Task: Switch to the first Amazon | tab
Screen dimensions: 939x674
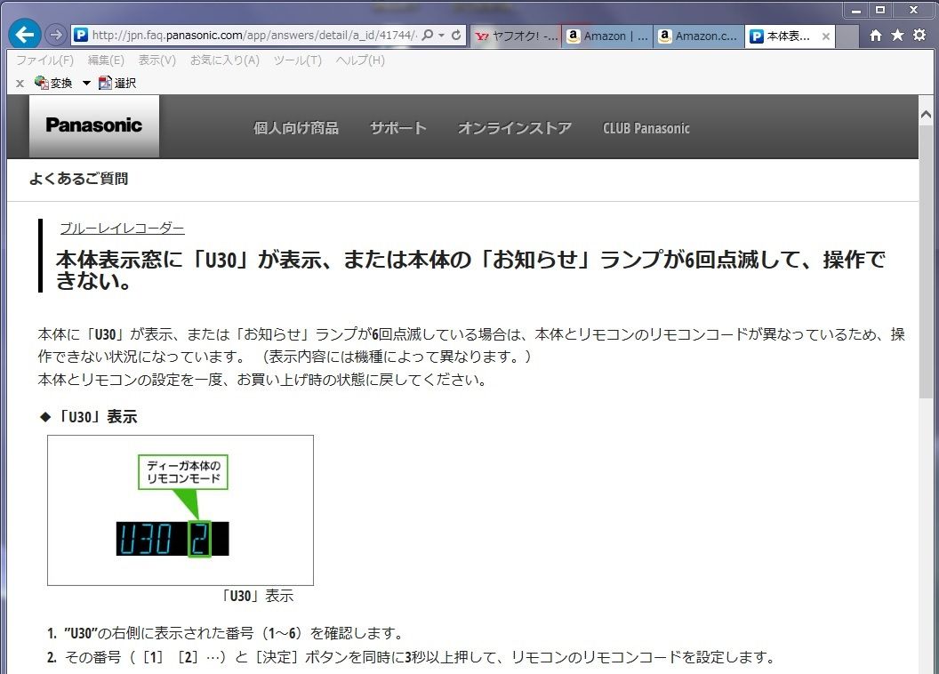Action: (607, 36)
